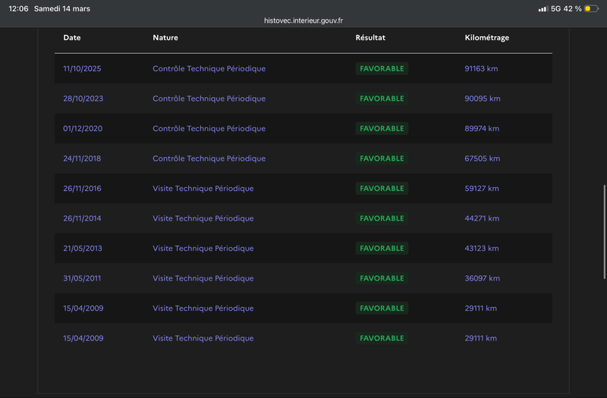Click Contrôle Technique Périodique on 28/10/2023 row

coord(209,99)
